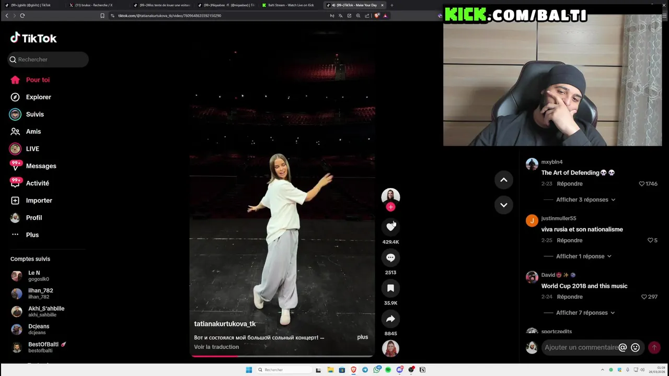Open the Activité notifications
The width and height of the screenshot is (669, 376).
(x=30, y=183)
